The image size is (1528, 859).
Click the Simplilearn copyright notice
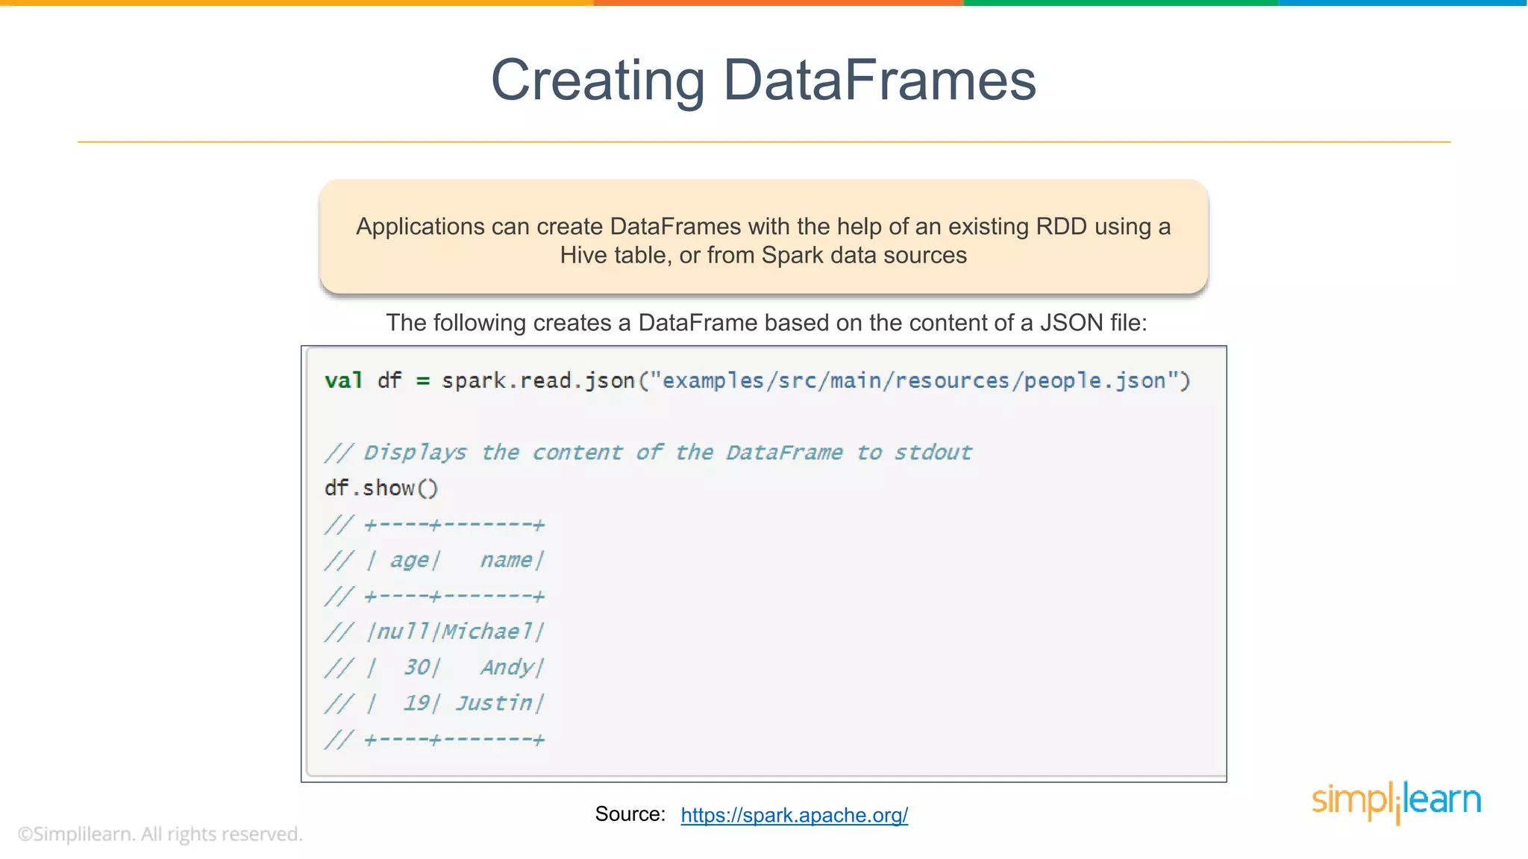[160, 834]
